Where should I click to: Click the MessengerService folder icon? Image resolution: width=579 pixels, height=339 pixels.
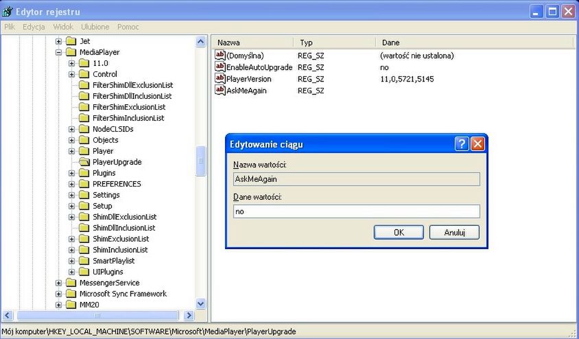click(71, 283)
